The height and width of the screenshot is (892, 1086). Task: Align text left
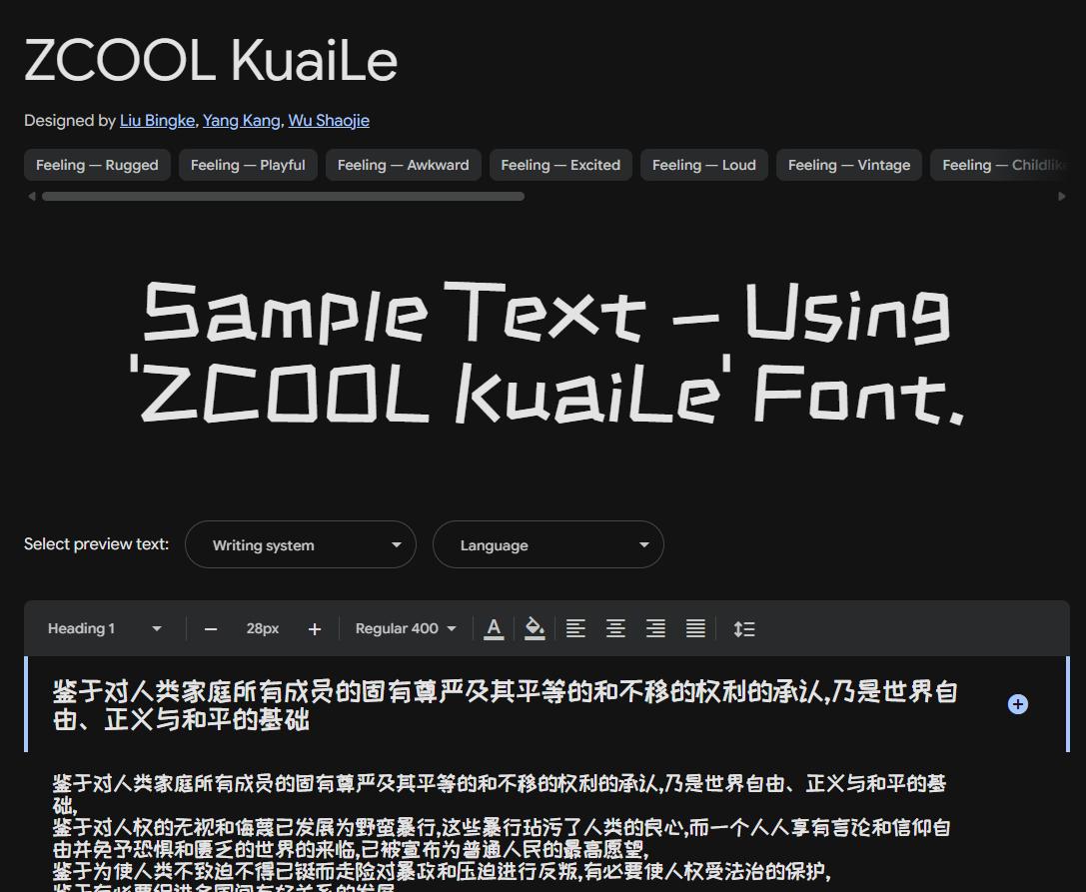(575, 629)
